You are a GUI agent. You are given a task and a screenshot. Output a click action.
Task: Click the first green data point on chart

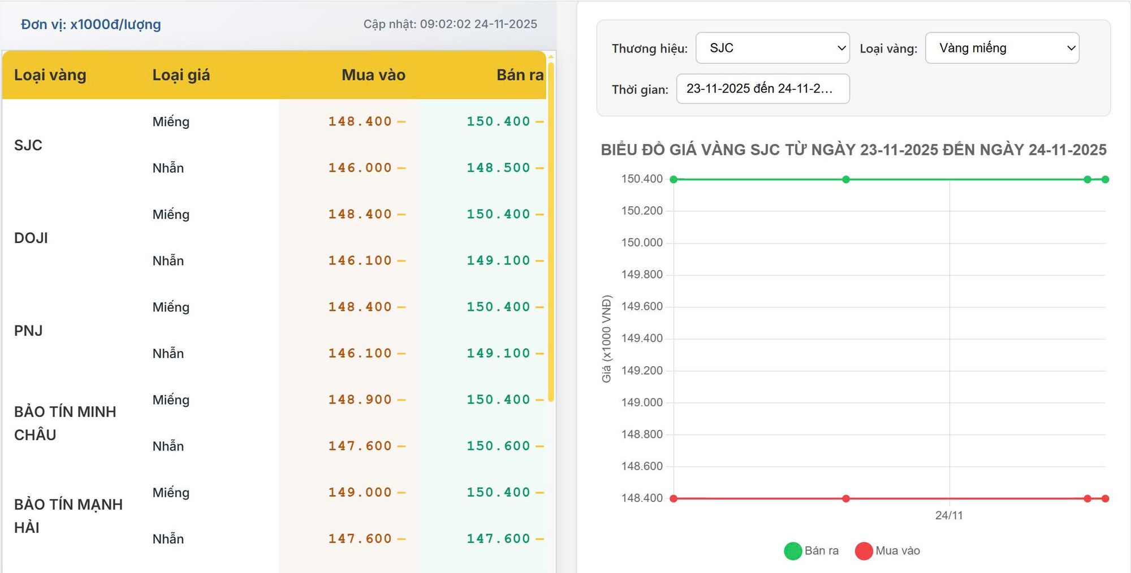tap(674, 180)
